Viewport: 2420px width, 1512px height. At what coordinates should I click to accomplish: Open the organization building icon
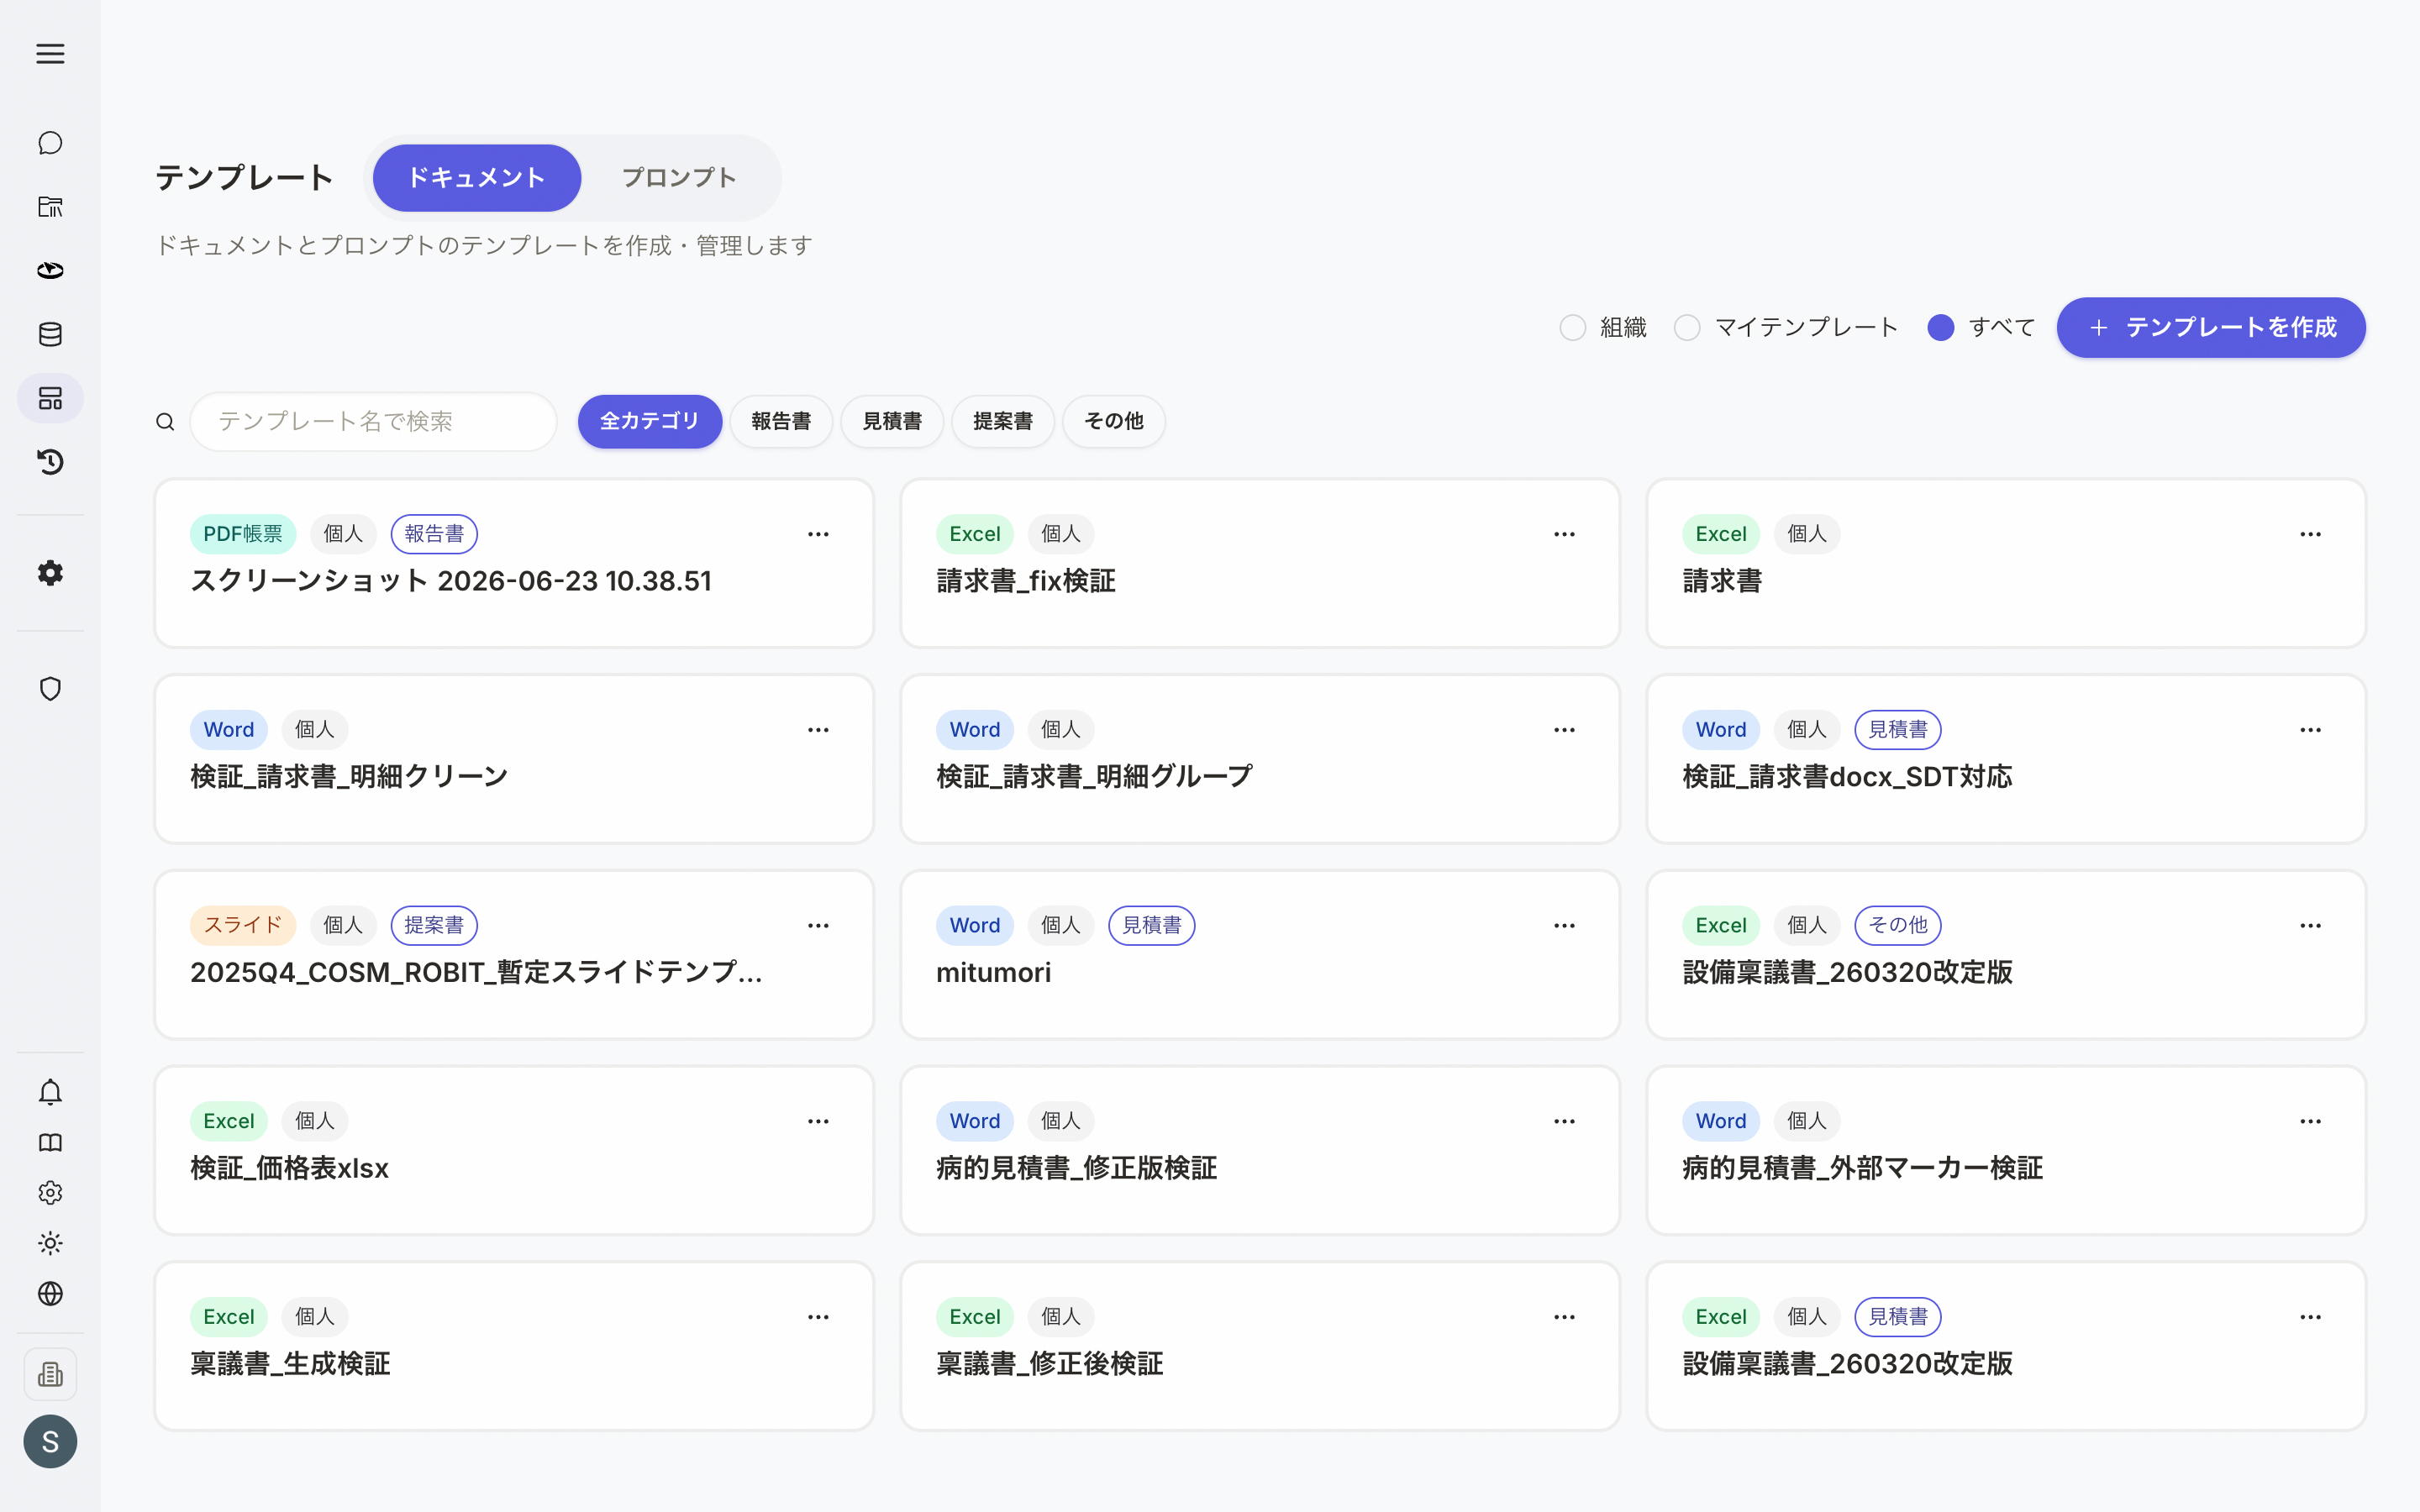[50, 1375]
